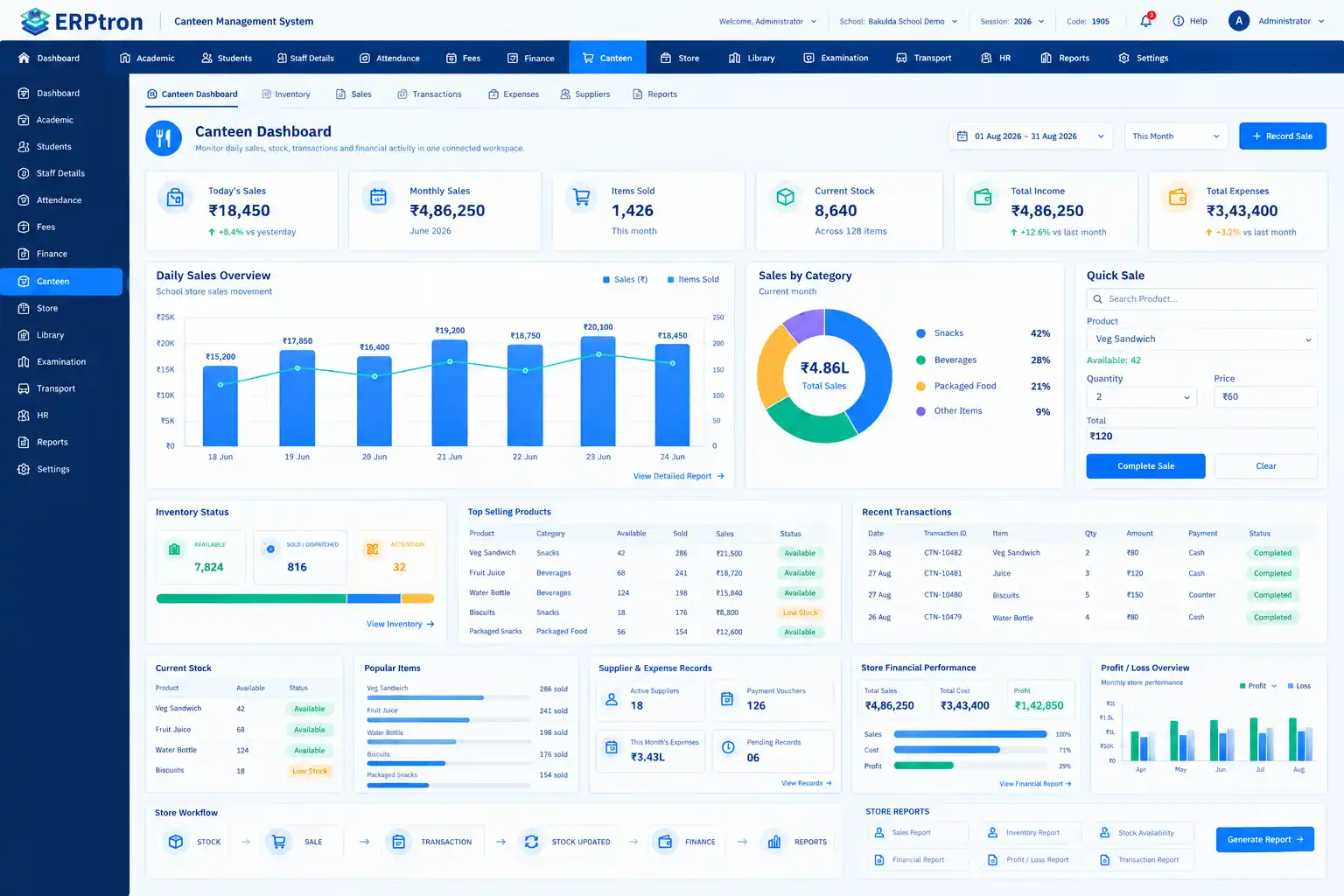Toggle the Loss legend in Profit/Loss Overview

click(x=1299, y=686)
